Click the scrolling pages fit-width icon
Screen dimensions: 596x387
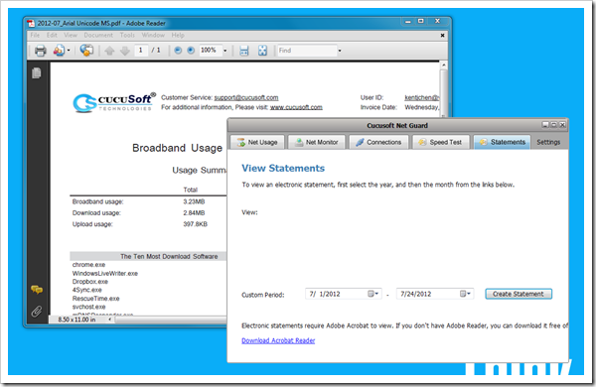[x=244, y=51]
